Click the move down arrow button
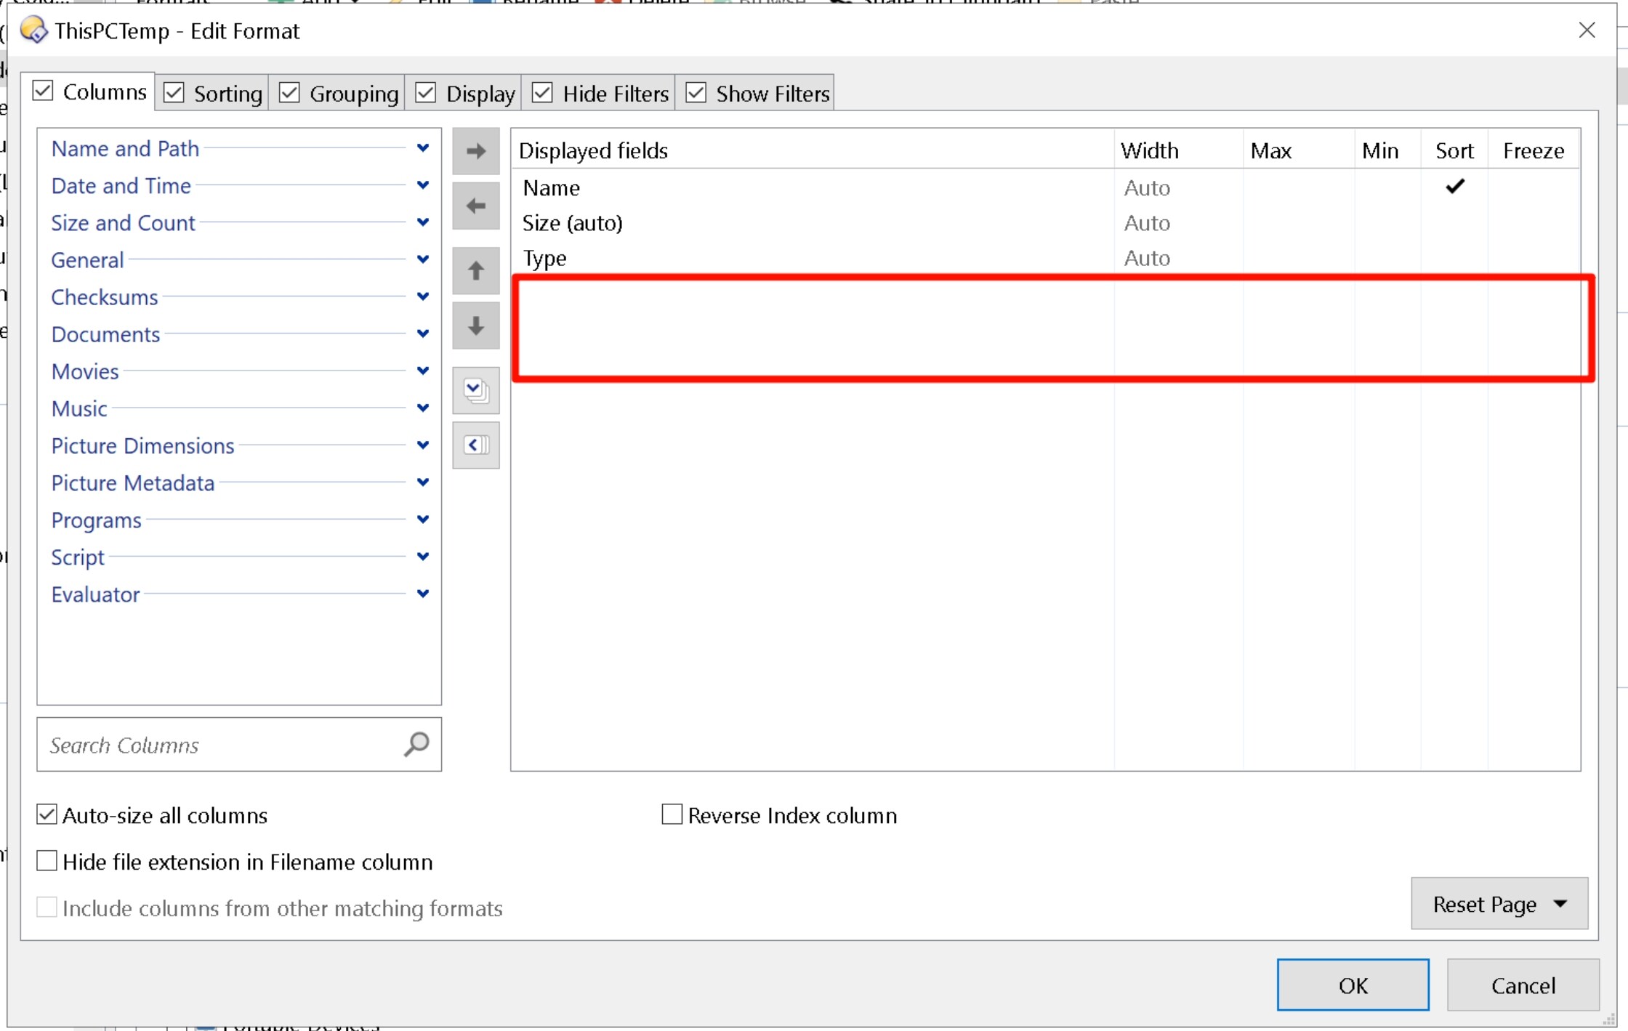The image size is (1628, 1031). pyautogui.click(x=475, y=326)
